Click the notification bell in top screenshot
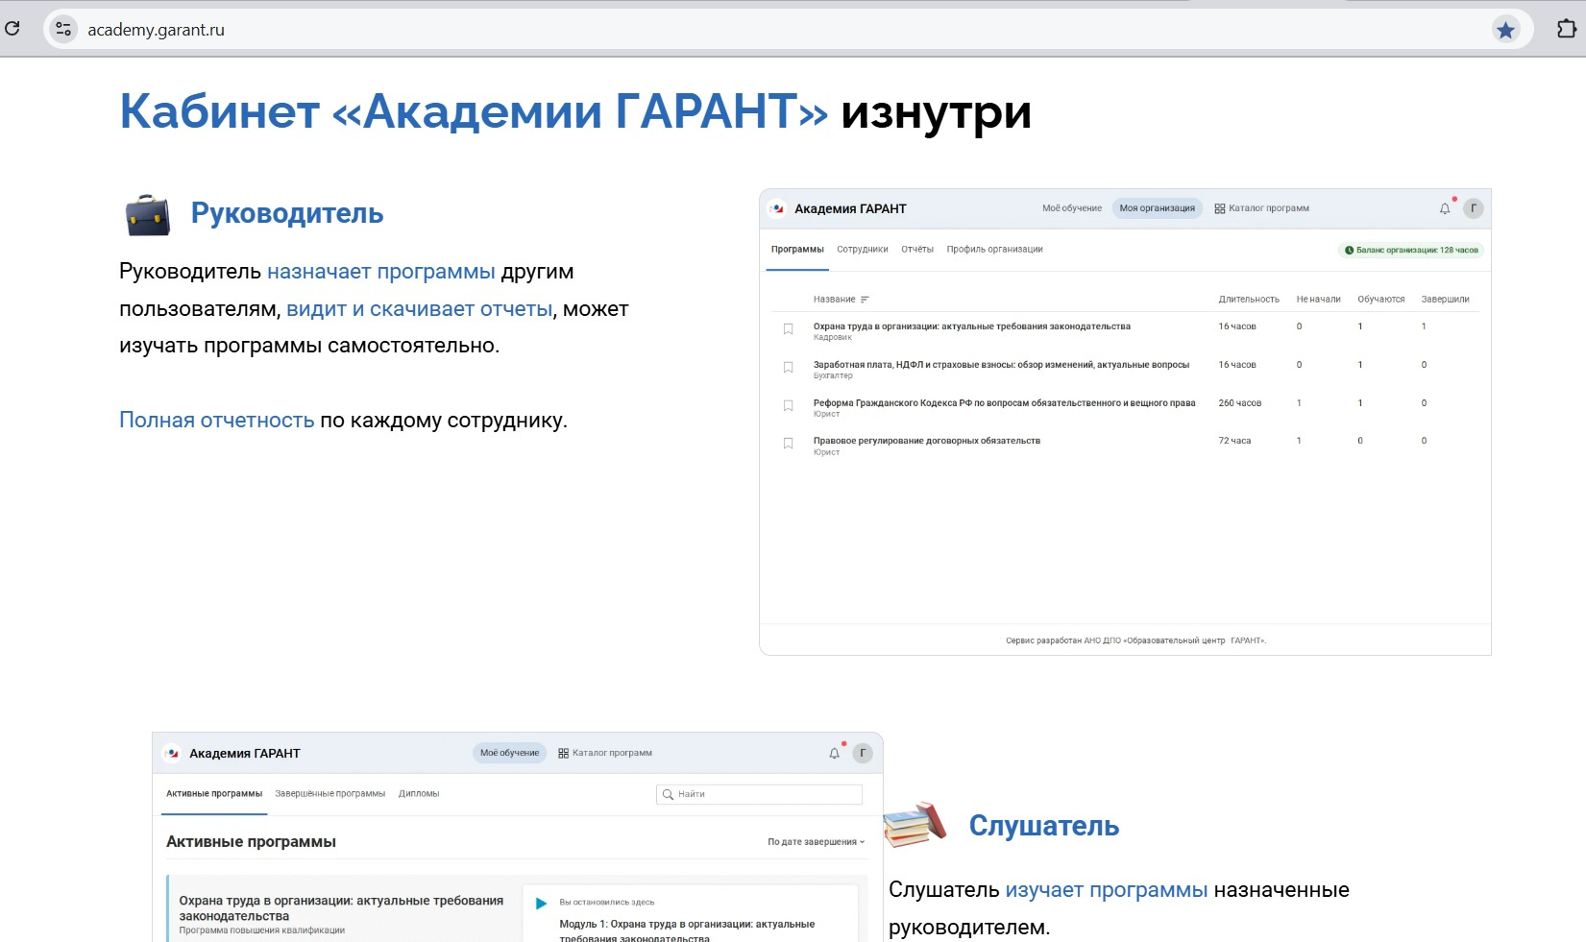This screenshot has height=942, width=1586. click(1445, 208)
